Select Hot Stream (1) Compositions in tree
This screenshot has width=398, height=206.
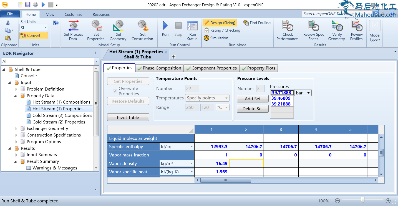click(61, 102)
